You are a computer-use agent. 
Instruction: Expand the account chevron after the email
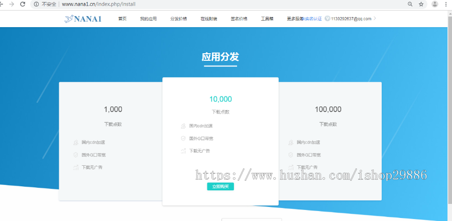point(375,19)
